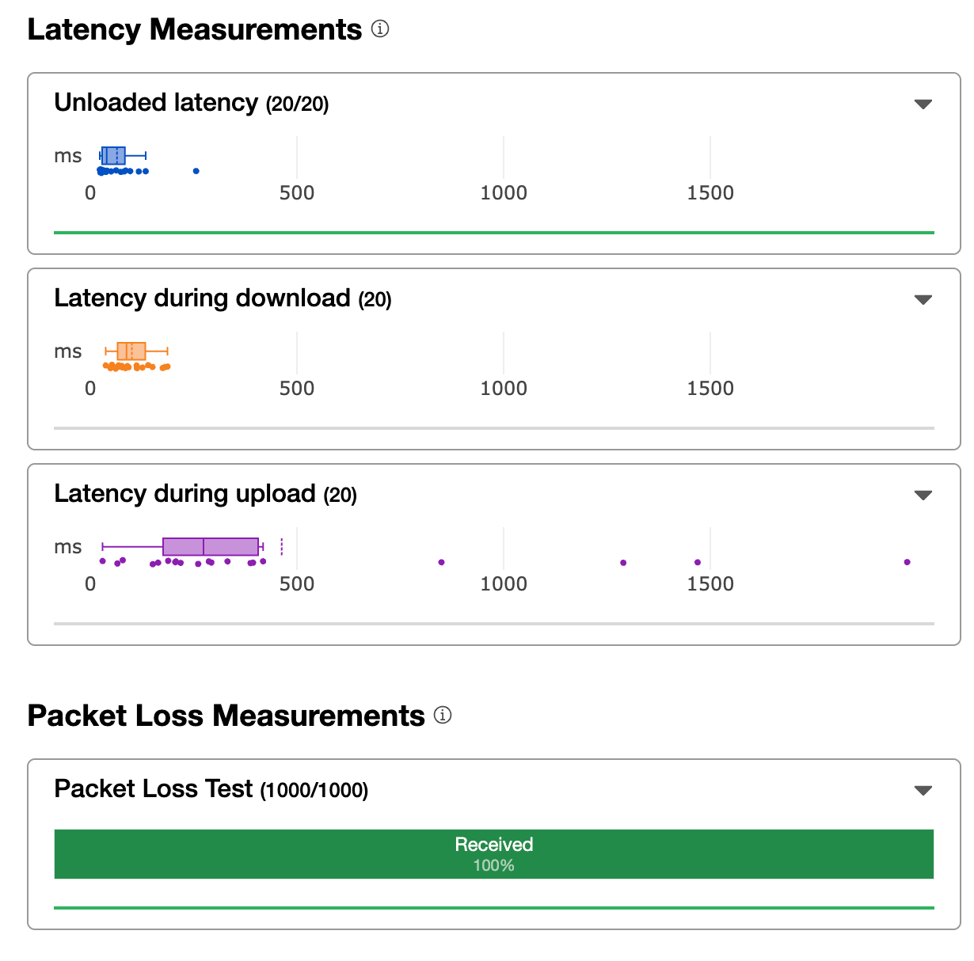Click the Unloaded latency (20/20) heading
Viewport: 974px width, 961px height.
coord(192,103)
